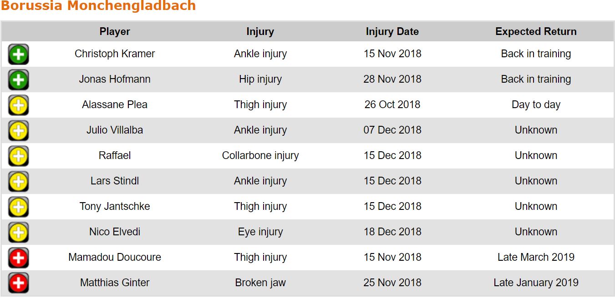
Task: Click yellow status icon beside Julio Villalba
Action: pos(18,131)
